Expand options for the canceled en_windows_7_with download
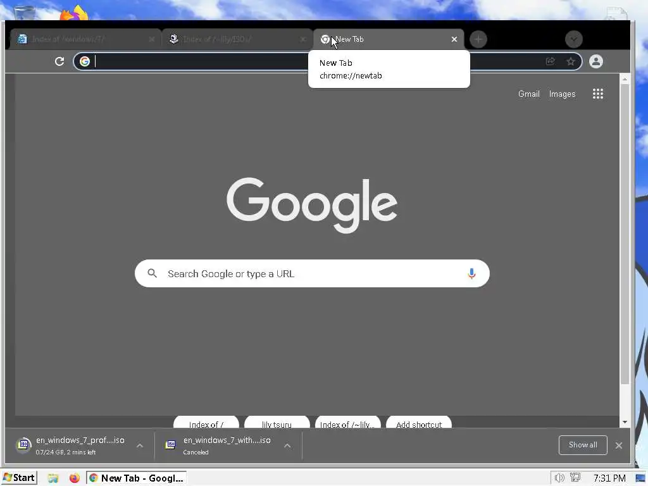This screenshot has width=648, height=486. [287, 445]
